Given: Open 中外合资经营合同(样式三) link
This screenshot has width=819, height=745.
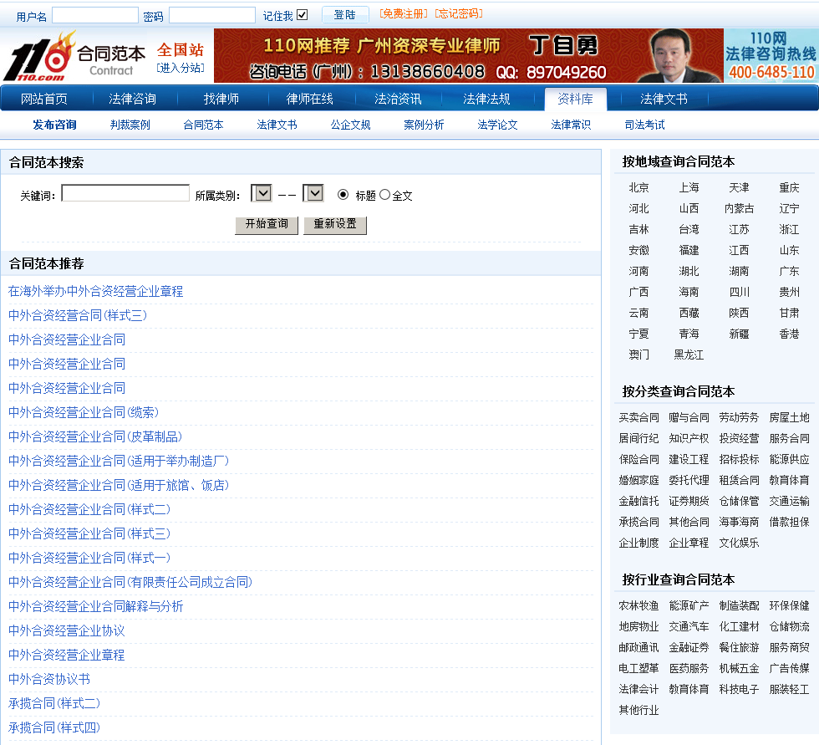Looking at the screenshot, I should (77, 315).
